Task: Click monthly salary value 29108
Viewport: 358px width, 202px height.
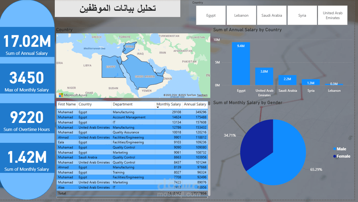Action: [176, 112]
